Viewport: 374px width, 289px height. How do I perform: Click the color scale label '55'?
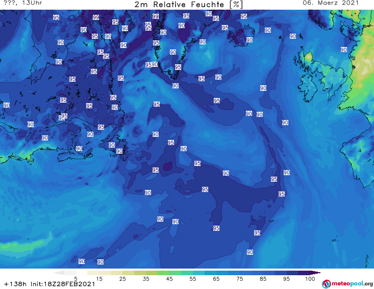[193, 279]
